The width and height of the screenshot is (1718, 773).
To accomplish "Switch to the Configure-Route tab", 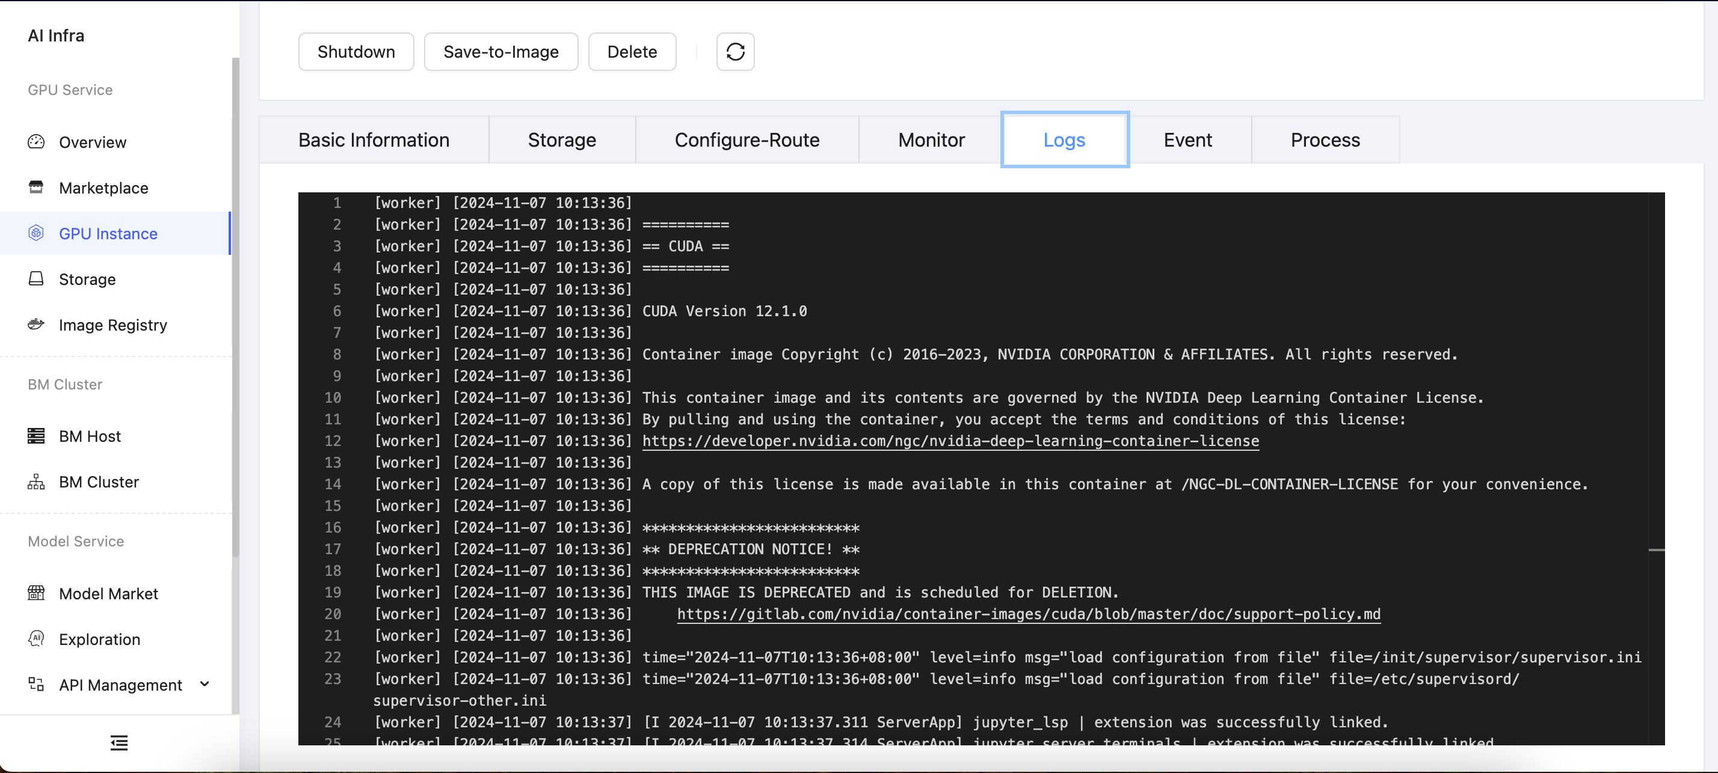I will click(747, 140).
